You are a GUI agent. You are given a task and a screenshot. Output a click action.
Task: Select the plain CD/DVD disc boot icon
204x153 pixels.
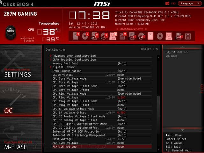coord(160,36)
